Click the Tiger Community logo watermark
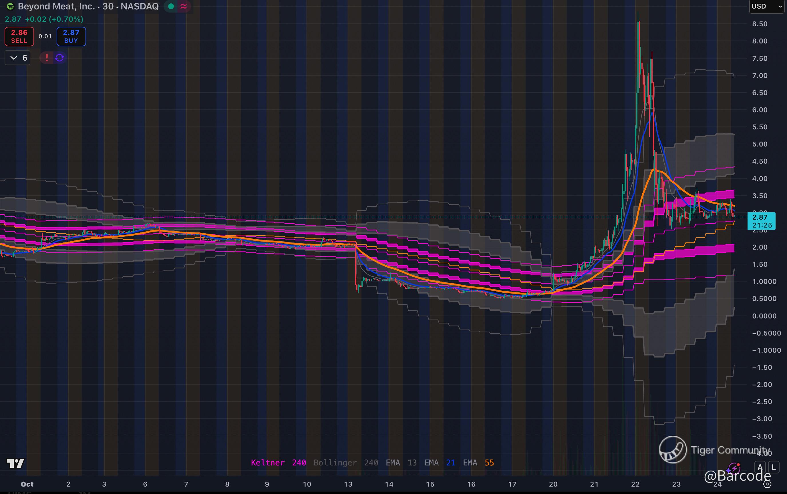Image resolution: width=787 pixels, height=494 pixels. pos(673,450)
